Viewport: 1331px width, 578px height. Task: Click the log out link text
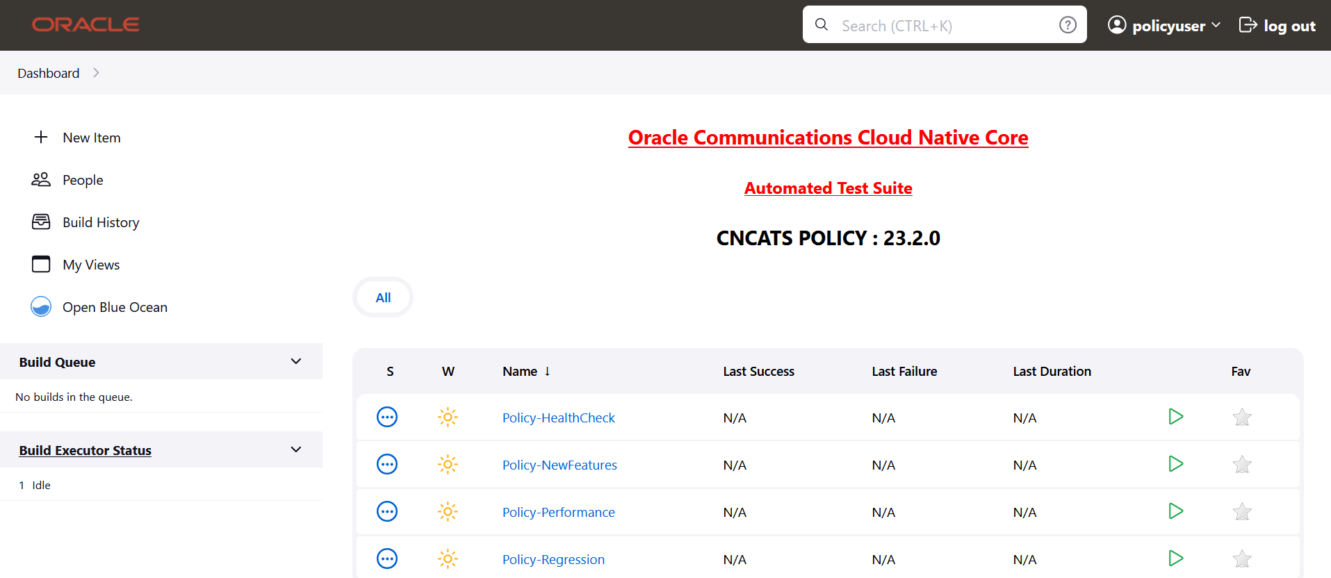[1289, 26]
